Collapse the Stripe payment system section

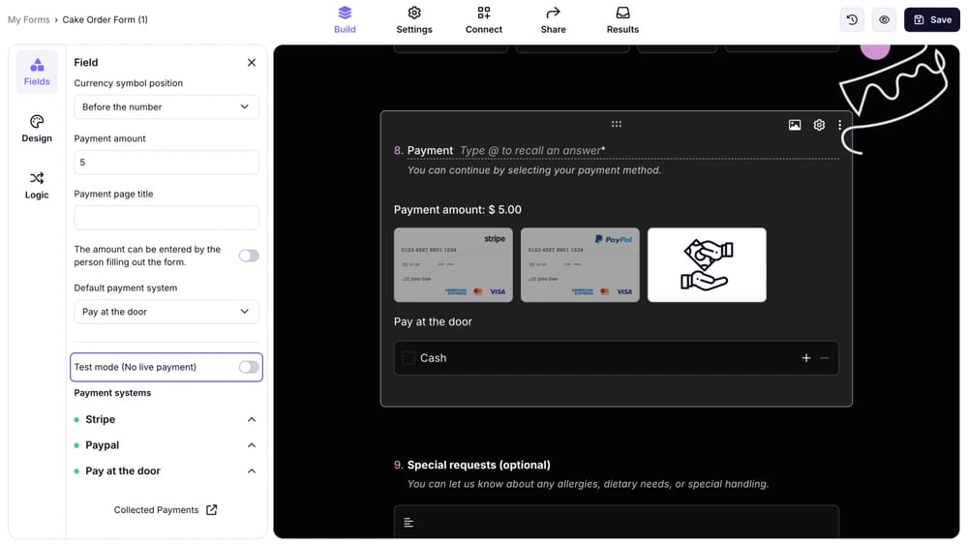(252, 420)
